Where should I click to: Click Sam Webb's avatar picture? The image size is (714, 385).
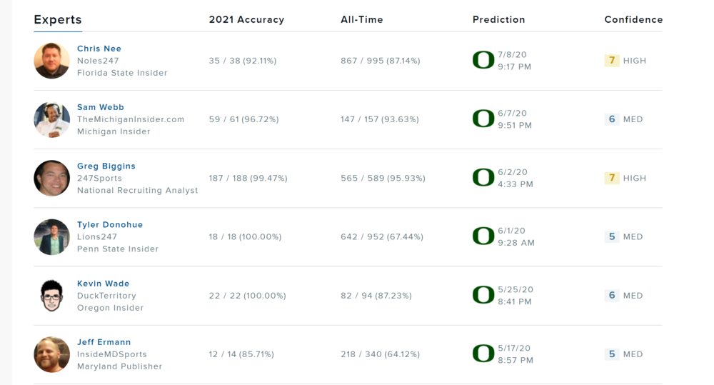pos(52,119)
